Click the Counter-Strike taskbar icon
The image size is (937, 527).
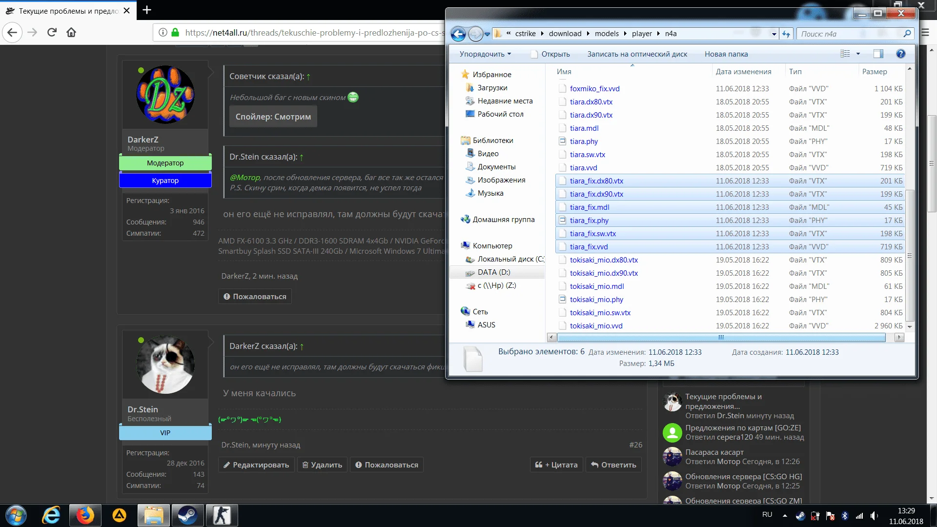click(x=222, y=515)
